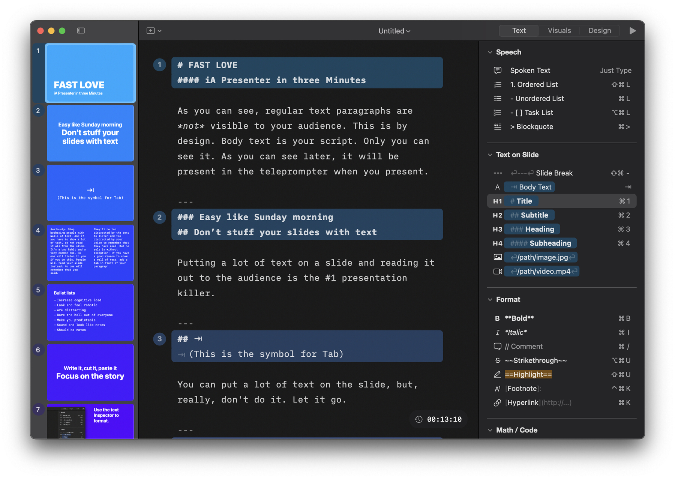Click the Footnote icon
The height and width of the screenshot is (479, 675).
(497, 389)
